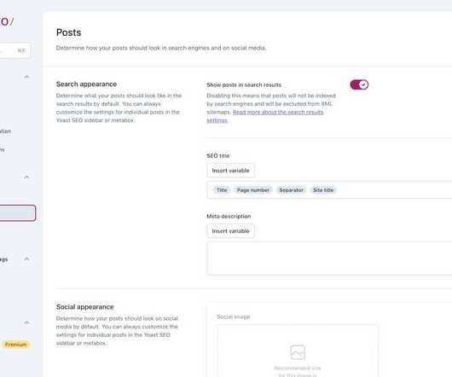Open the sidebar item ending in "tion"

tap(5, 131)
